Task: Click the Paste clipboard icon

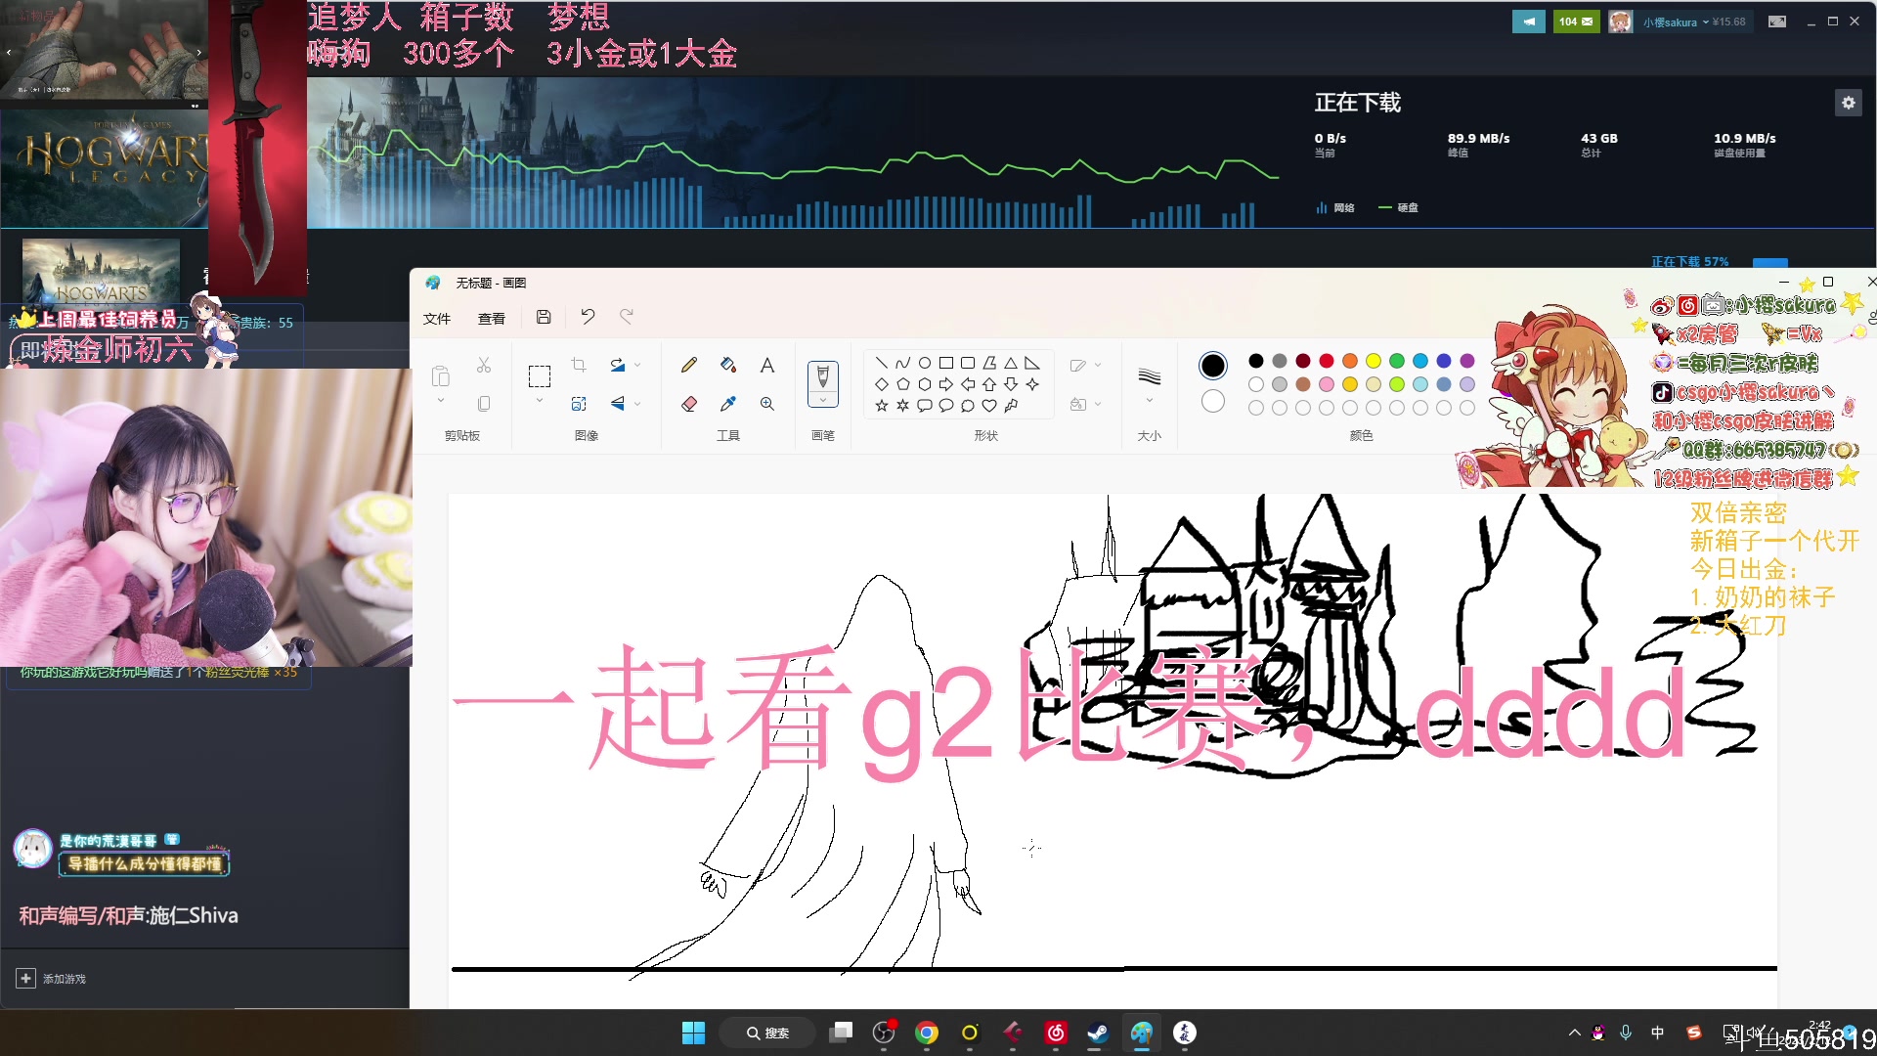Action: (441, 375)
